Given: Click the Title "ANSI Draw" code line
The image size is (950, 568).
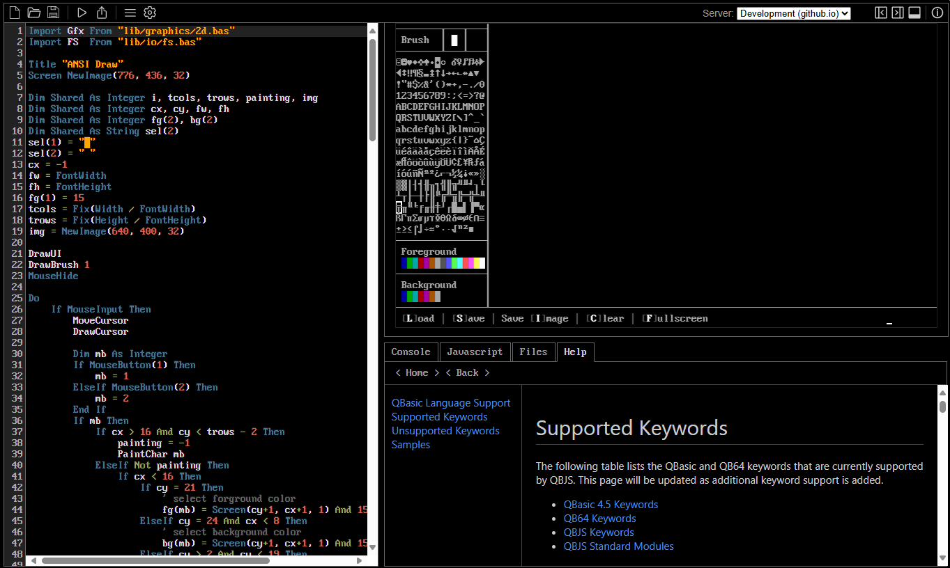Looking at the screenshot, I should point(76,64).
